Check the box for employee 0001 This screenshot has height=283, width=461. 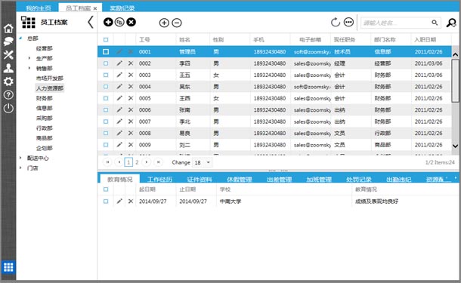[106, 51]
